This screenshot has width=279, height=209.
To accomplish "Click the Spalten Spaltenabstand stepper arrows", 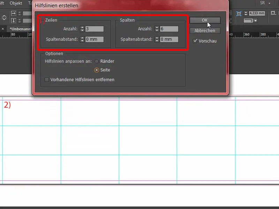I will (157, 39).
